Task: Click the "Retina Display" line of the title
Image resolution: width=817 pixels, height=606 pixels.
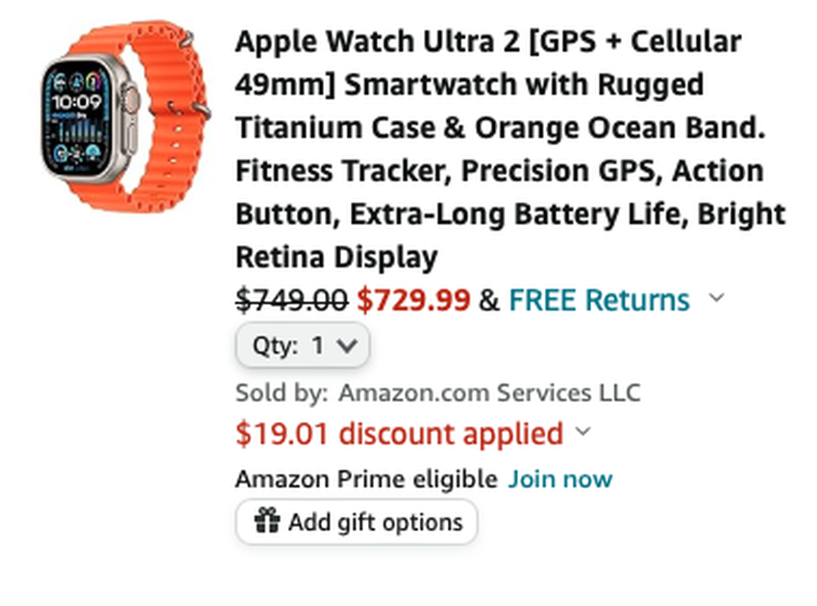Action: click(x=336, y=258)
